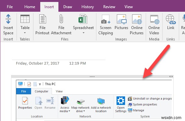The height and width of the screenshot is (121, 185).
Task: Expand the Access media dropdown arrow
Action: pos(69,111)
